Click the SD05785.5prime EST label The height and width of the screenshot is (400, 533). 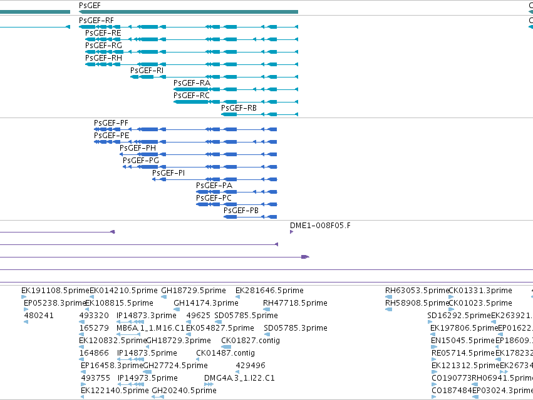click(246, 316)
